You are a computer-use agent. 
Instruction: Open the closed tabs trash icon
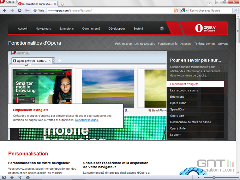[x=209, y=3]
